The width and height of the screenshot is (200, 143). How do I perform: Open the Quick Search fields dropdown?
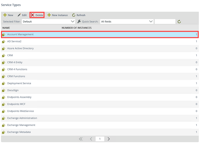point(127,22)
